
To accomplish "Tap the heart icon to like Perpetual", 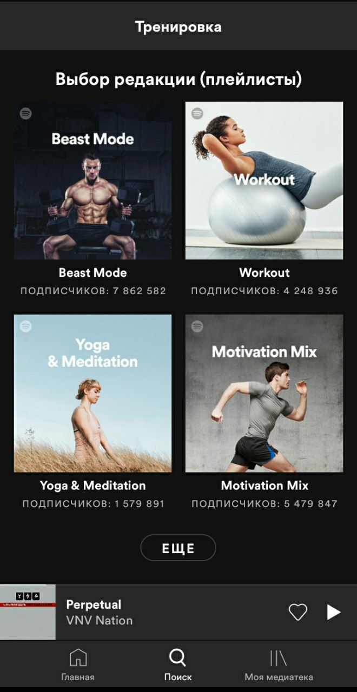I will click(x=297, y=612).
